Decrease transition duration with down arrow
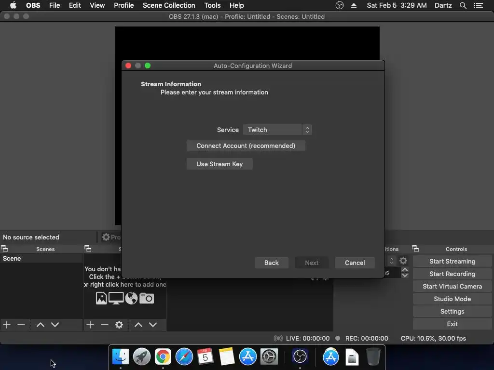The image size is (494, 370). pyautogui.click(x=405, y=275)
